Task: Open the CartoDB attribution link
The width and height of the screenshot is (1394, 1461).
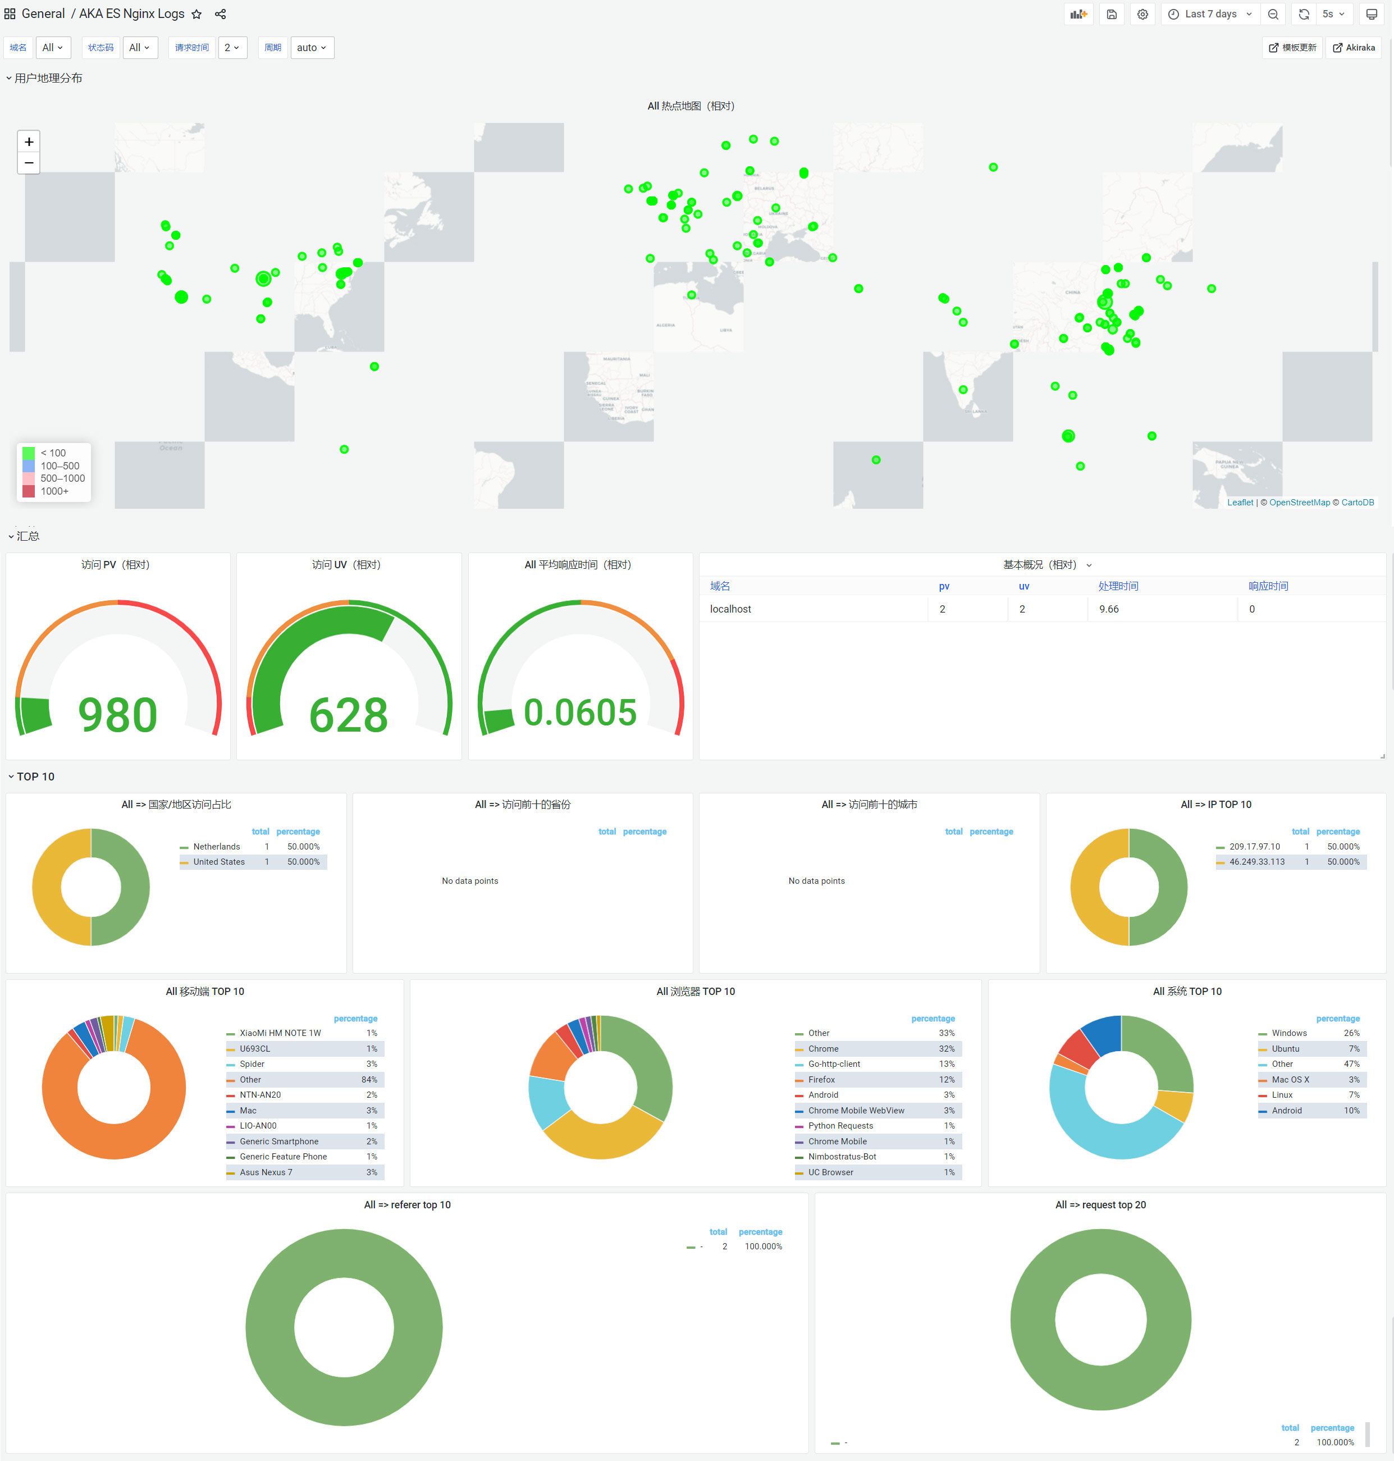Action: click(1358, 503)
